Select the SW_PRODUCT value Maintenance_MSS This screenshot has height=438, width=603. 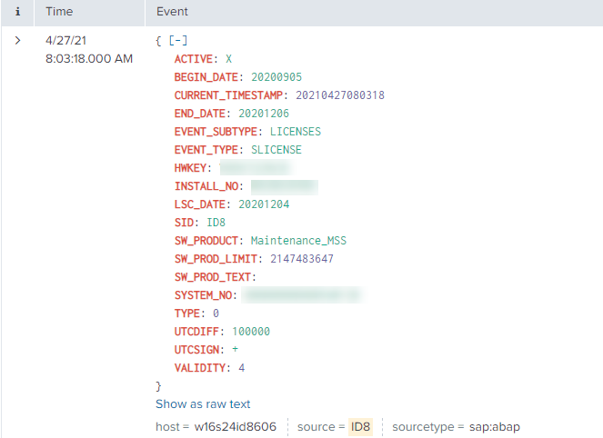[x=298, y=241]
